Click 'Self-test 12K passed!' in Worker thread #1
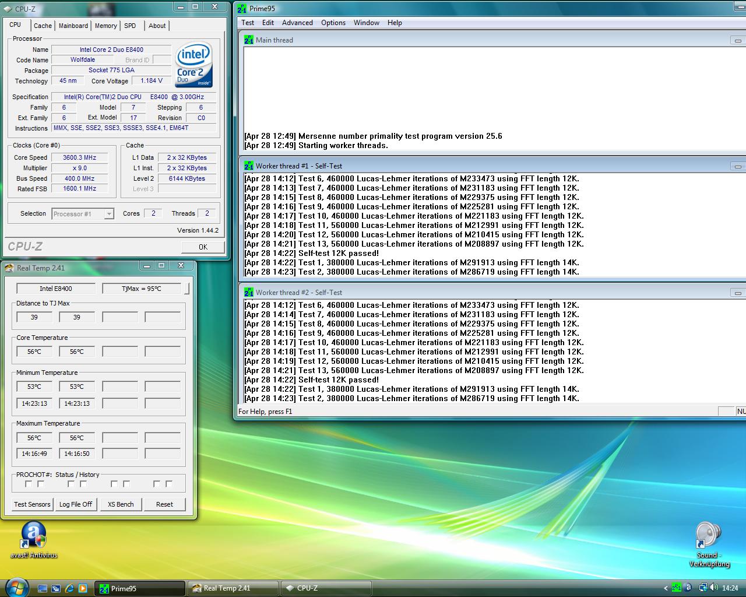 tap(339, 253)
